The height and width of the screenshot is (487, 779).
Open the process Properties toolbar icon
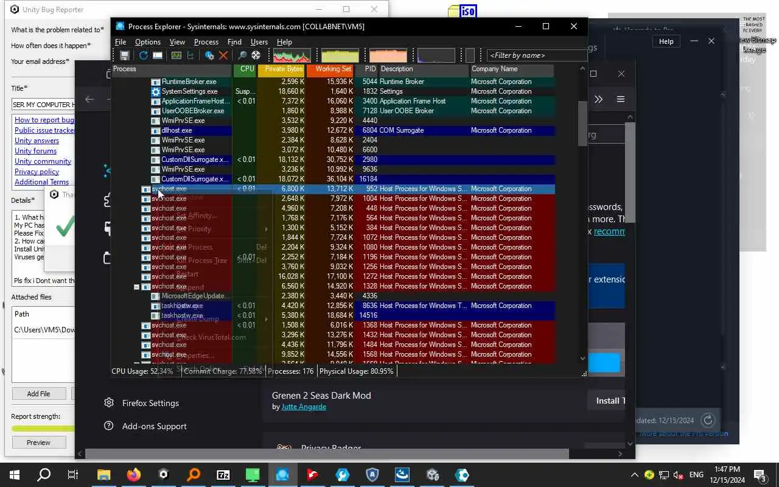pyautogui.click(x=209, y=55)
